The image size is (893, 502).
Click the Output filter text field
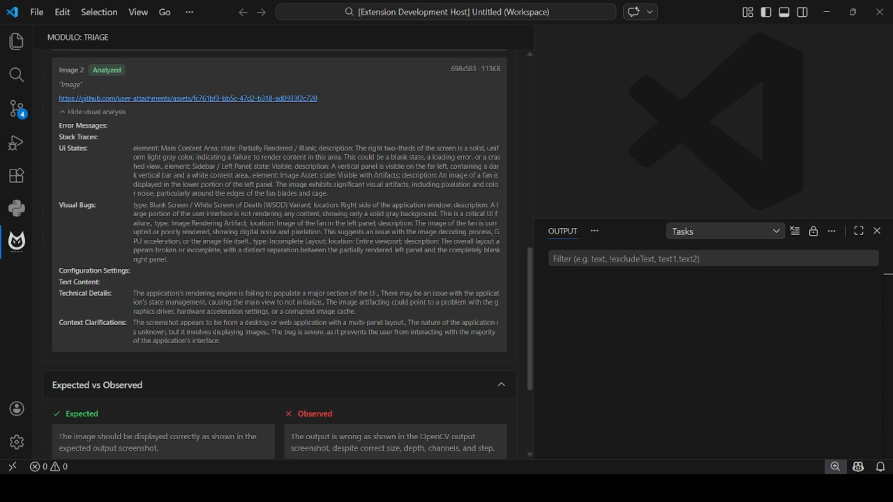(713, 258)
